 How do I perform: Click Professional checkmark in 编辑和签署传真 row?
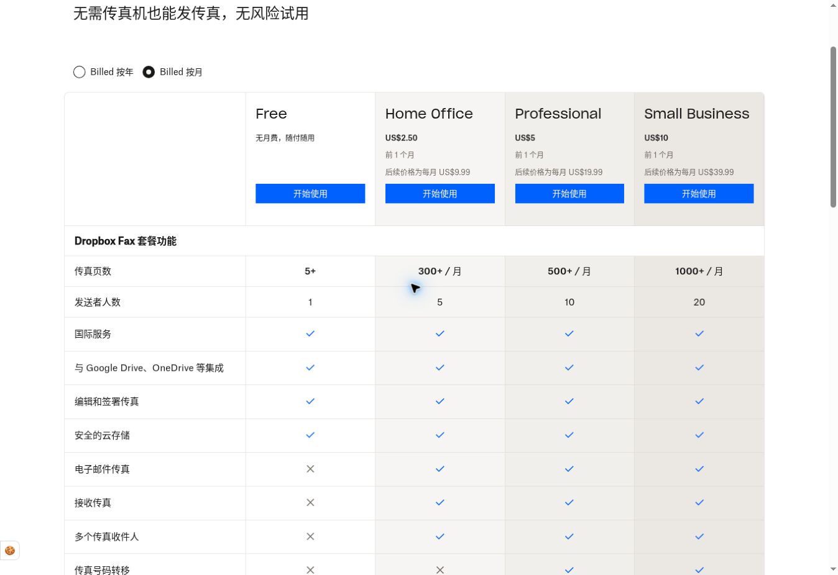point(569,401)
